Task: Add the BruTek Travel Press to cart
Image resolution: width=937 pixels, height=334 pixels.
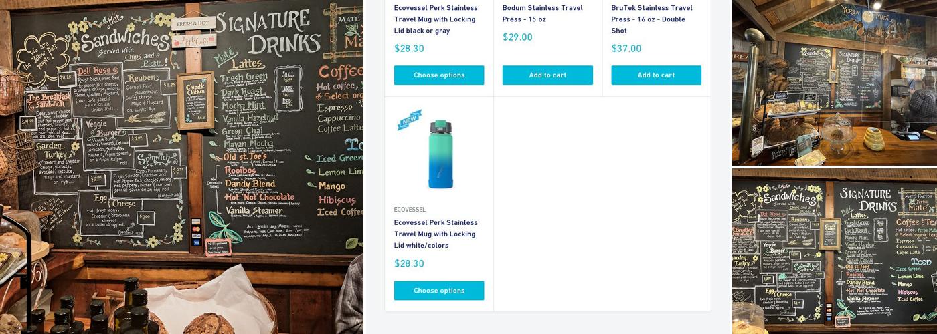Action: [x=656, y=75]
